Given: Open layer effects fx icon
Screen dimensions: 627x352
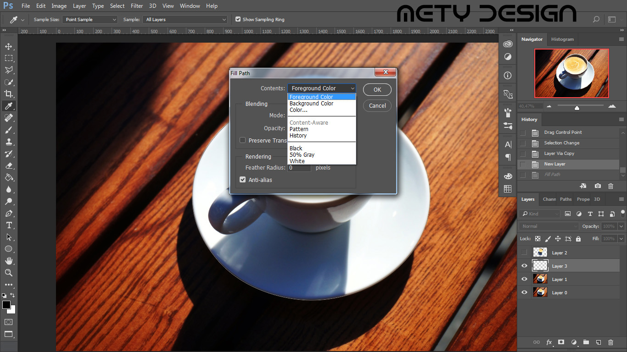Looking at the screenshot, I should point(549,342).
